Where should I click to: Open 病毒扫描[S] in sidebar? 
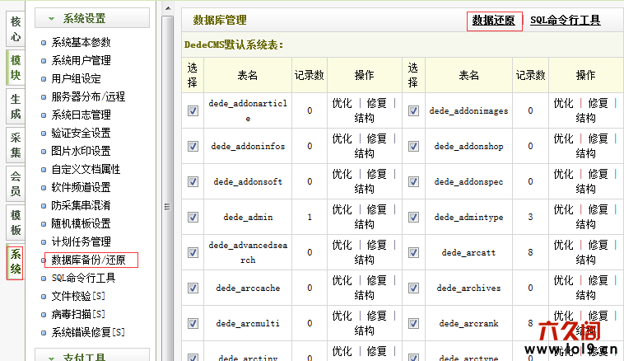click(x=78, y=314)
